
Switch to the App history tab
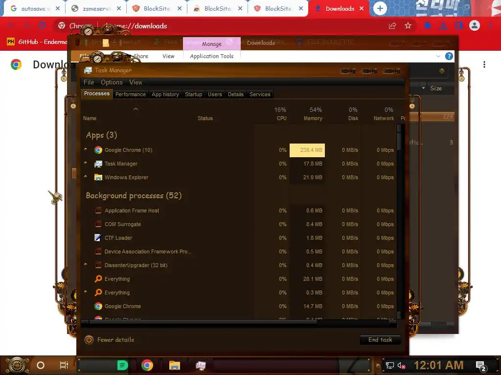click(x=165, y=94)
